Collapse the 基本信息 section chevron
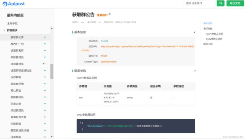Viewport: 245px width, 139px height. pos(195,32)
